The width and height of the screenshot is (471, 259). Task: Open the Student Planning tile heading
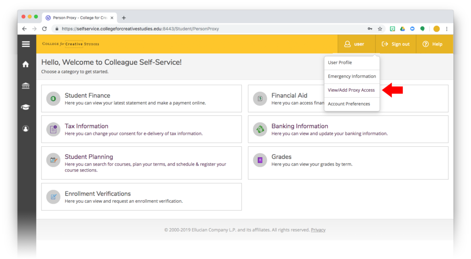pyautogui.click(x=89, y=157)
